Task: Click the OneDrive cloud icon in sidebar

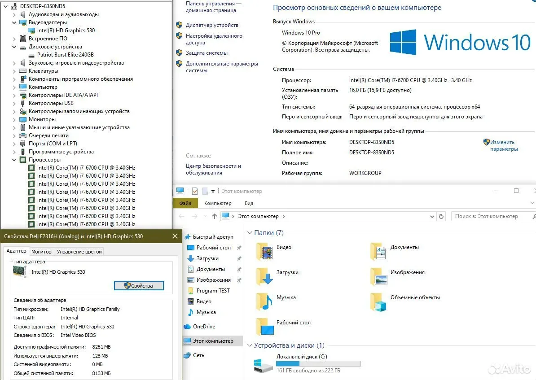Action: pos(187,327)
